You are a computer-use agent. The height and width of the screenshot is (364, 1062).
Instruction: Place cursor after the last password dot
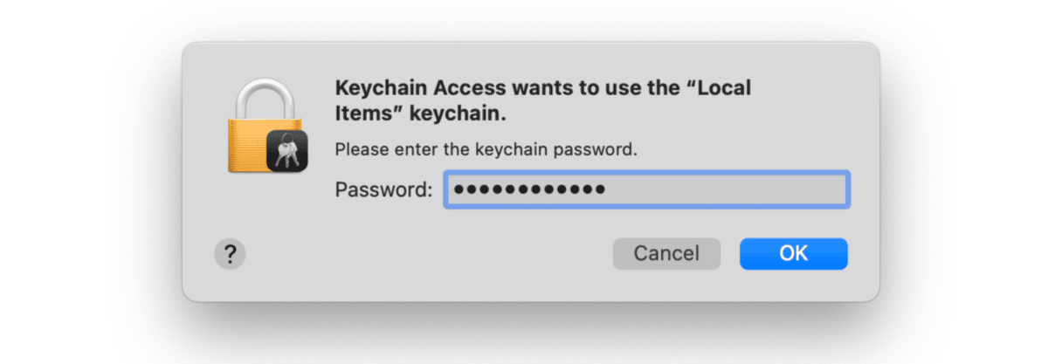[x=608, y=189]
